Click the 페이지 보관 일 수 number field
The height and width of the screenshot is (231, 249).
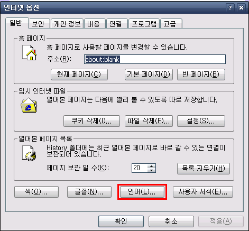point(140,168)
